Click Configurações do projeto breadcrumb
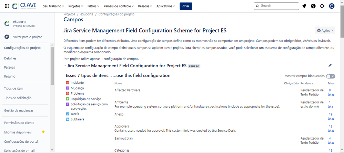344x153 pixels. click(x=117, y=14)
